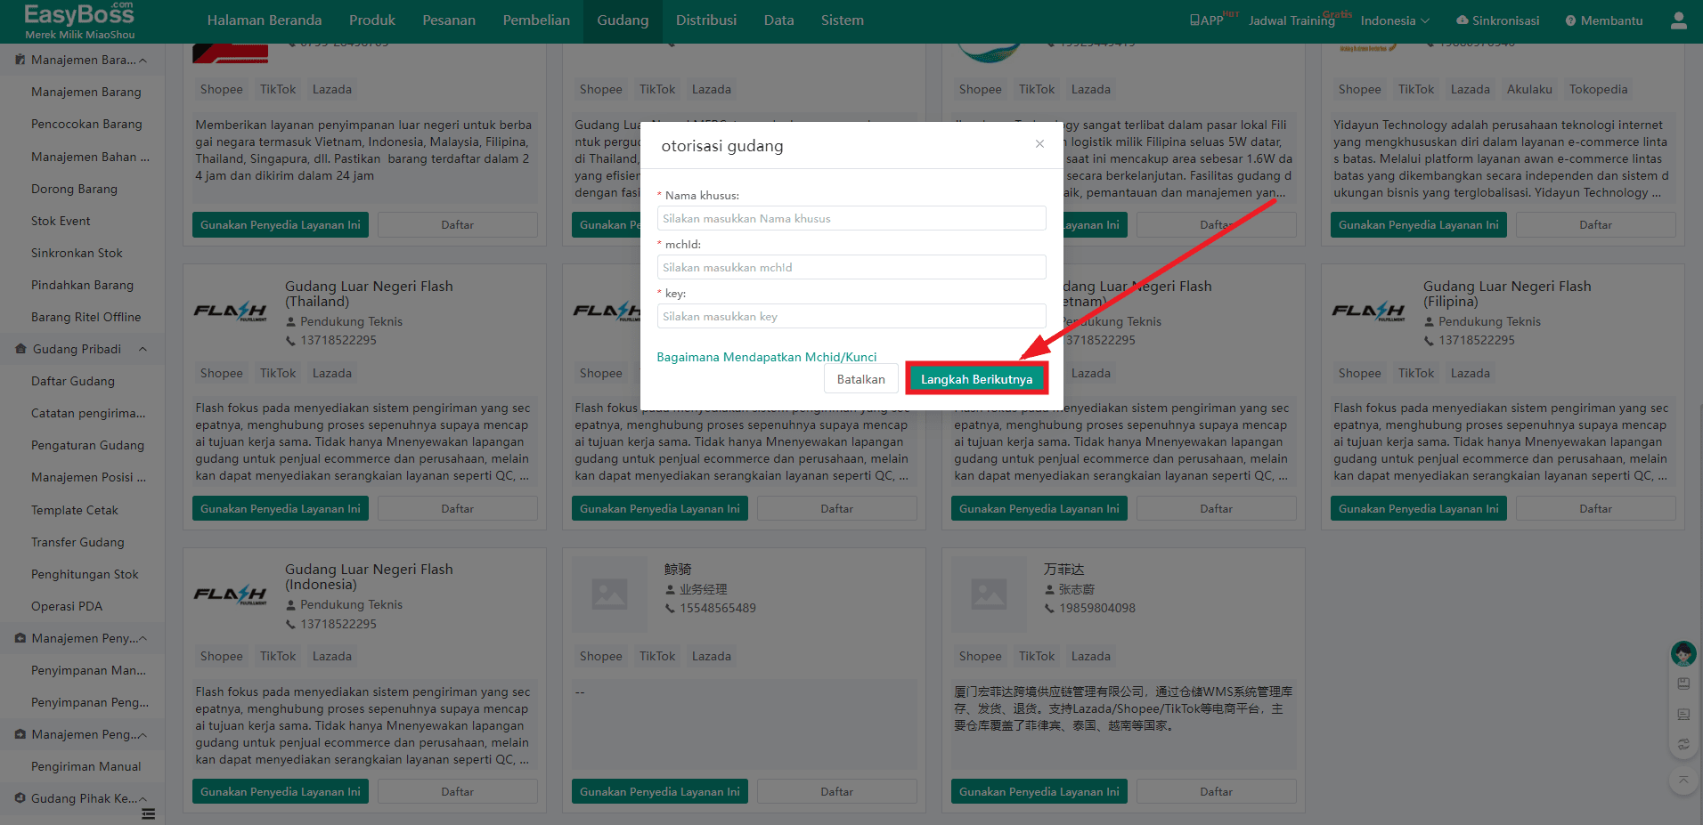Click 鲸骑 placeholder image thumbnail
1703x825 pixels.
point(609,594)
